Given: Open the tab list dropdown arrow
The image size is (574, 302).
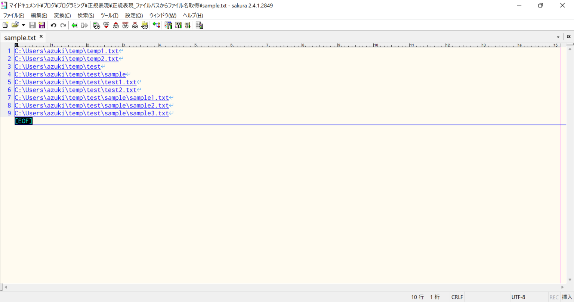Looking at the screenshot, I should click(x=558, y=37).
